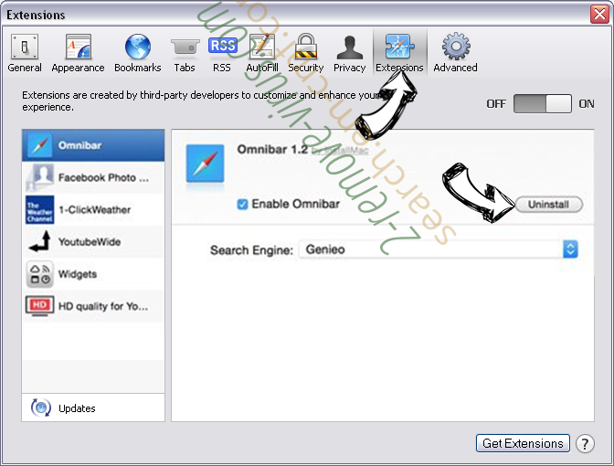Open the General preferences pane
614x466 pixels.
[x=25, y=53]
